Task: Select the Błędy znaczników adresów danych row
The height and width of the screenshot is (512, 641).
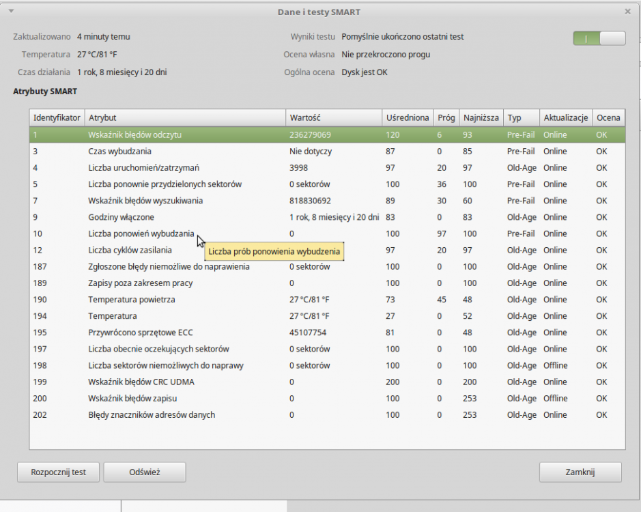Action: point(152,415)
